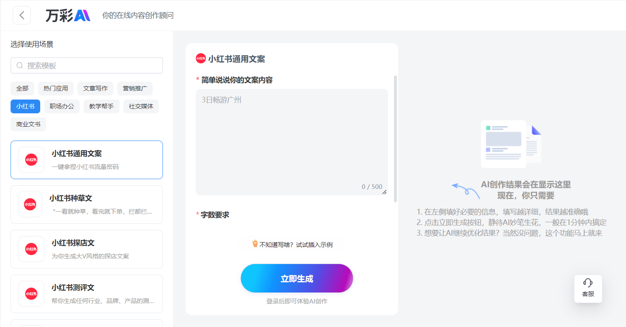Screen dimensions: 626x327
Task: Select the 职场办公 category tab
Action: [62, 106]
